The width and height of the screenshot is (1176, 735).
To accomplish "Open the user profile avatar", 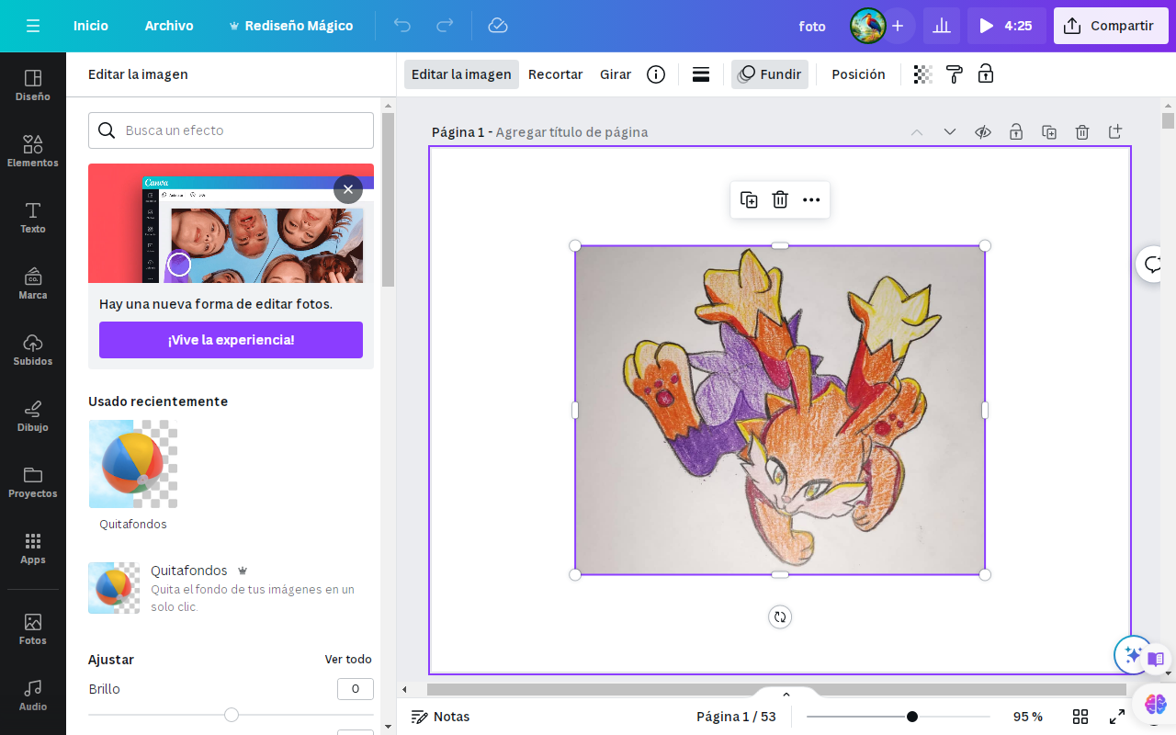I will tap(867, 26).
